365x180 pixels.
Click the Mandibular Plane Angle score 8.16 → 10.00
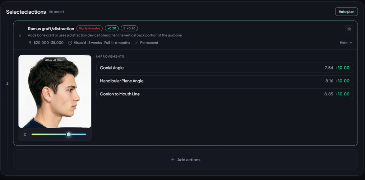pyautogui.click(x=338, y=81)
